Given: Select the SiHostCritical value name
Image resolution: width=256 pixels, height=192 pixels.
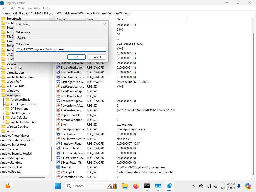Looking at the screenshot, I should coord(70,148).
